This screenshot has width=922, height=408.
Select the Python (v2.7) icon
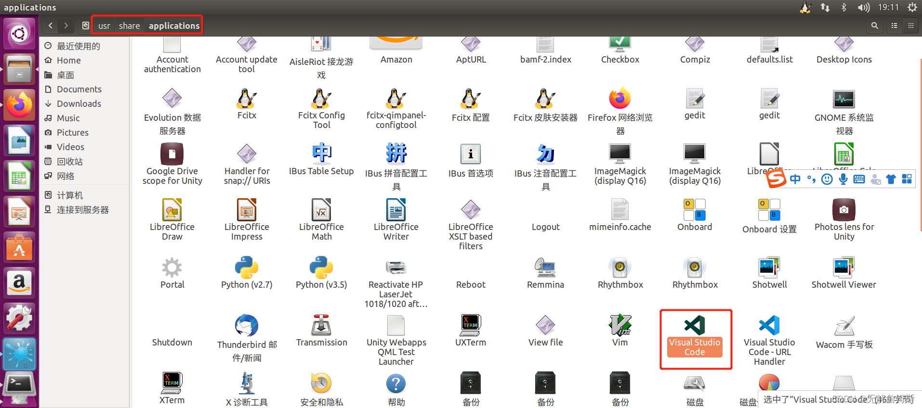pyautogui.click(x=247, y=268)
